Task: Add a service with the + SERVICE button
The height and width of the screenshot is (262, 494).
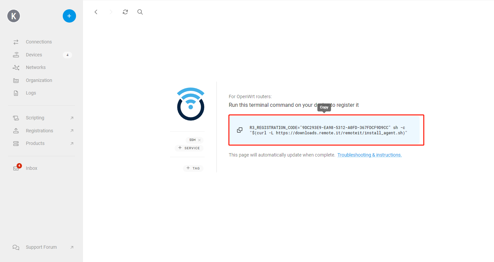Action: tap(189, 148)
